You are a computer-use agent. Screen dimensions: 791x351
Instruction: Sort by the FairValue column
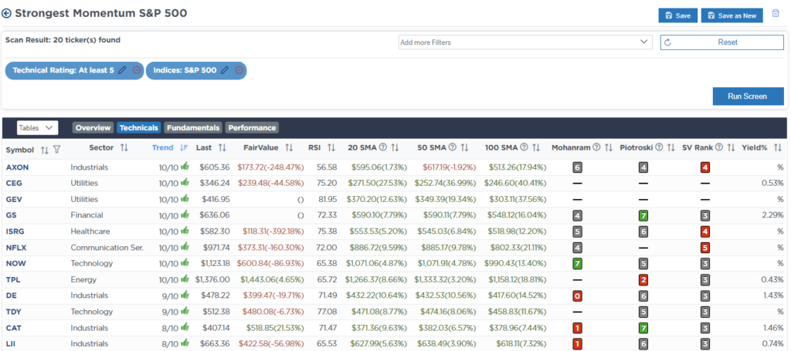[x=289, y=147]
